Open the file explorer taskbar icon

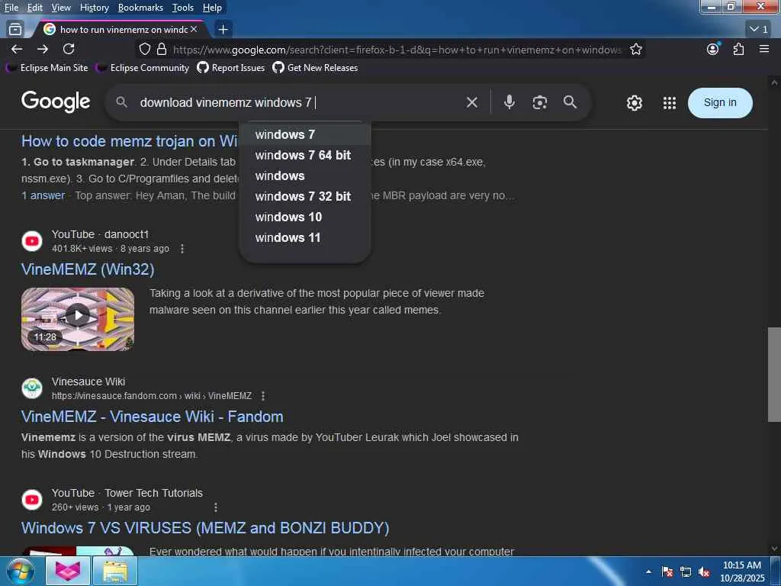[x=115, y=571]
